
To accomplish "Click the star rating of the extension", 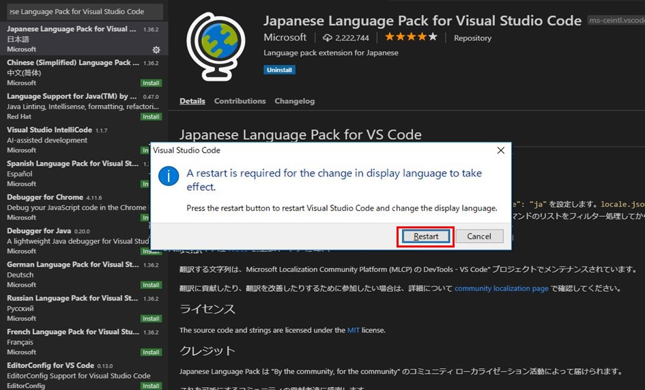I will click(x=411, y=37).
